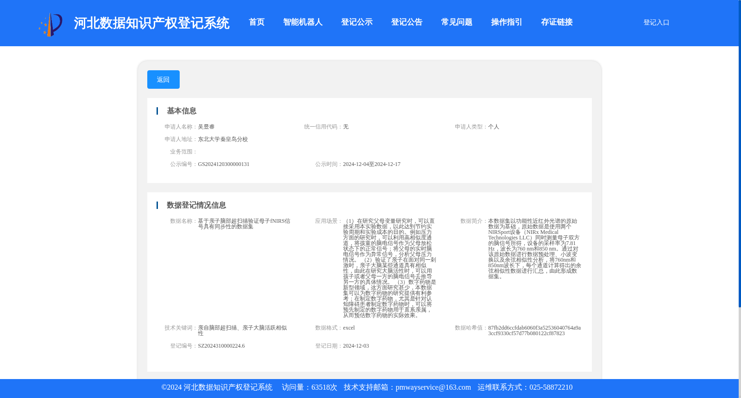Click the data name text 基于亲子脑部超扫描验证
Viewport: 741px width, 398px height.
coord(244,224)
